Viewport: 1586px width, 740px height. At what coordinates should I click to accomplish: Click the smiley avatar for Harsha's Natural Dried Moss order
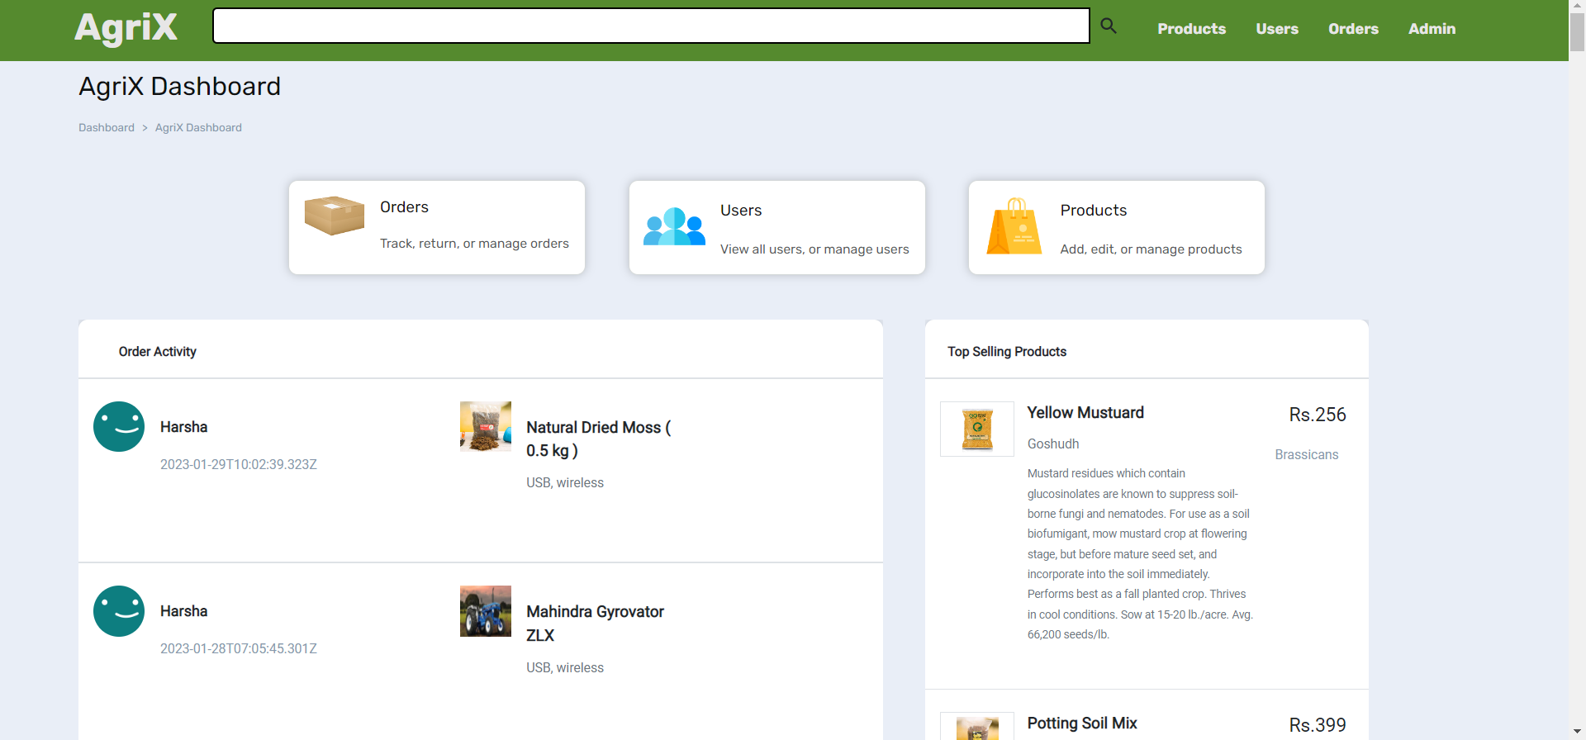tap(119, 427)
